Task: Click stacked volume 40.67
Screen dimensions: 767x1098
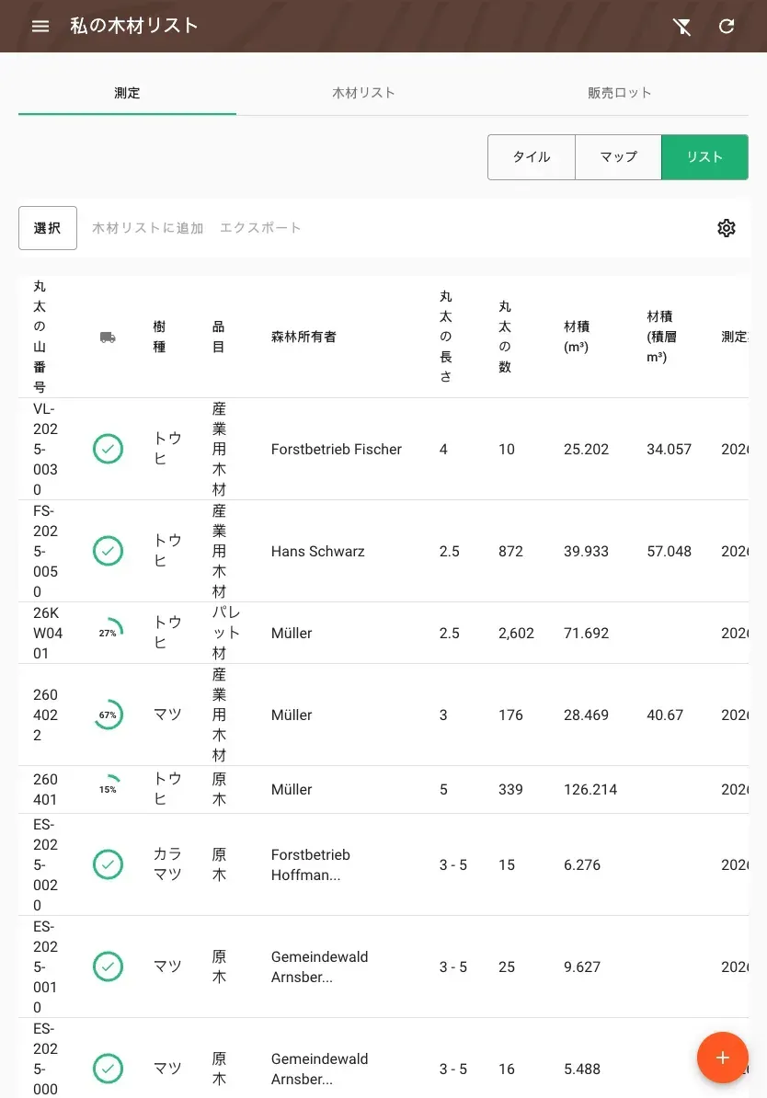Action: (665, 715)
